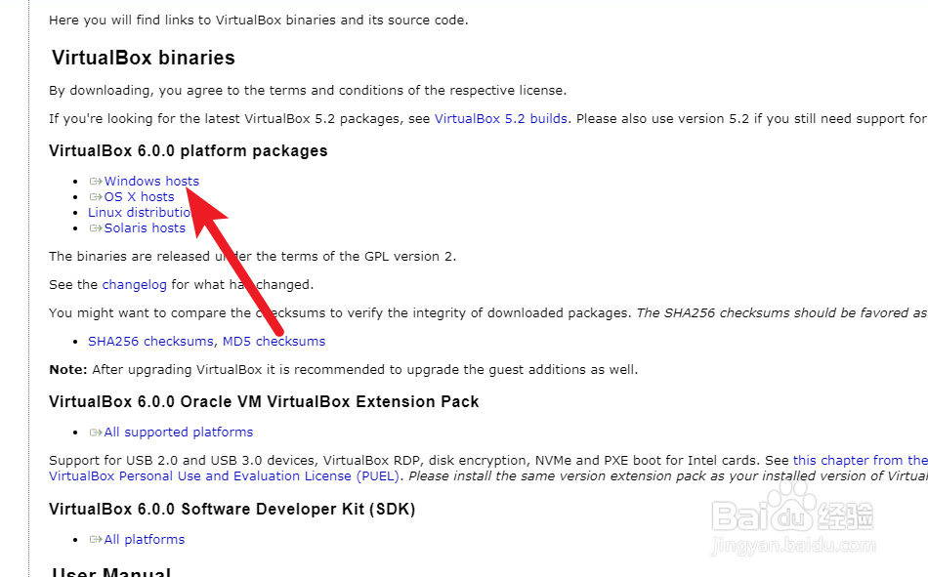
Task: Open 'this chapter from the' manual link
Action: tap(860, 461)
